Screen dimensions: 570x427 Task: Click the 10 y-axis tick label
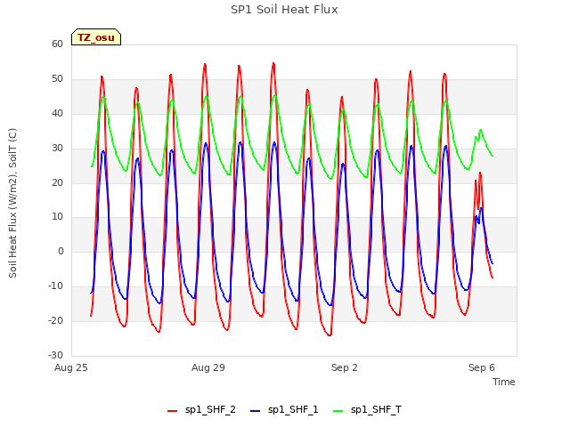coord(57,217)
